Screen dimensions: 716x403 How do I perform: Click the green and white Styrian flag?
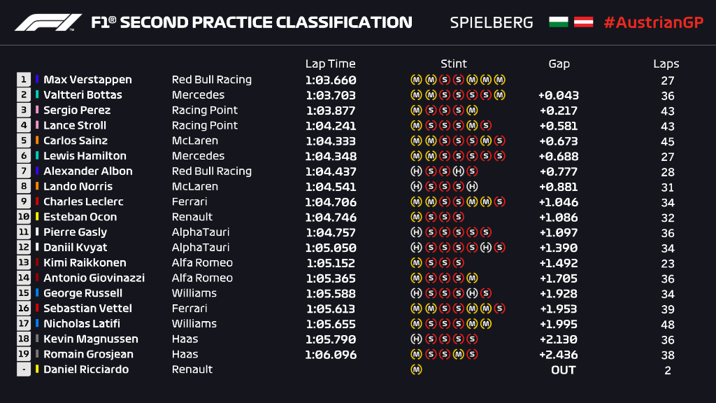tap(559, 22)
